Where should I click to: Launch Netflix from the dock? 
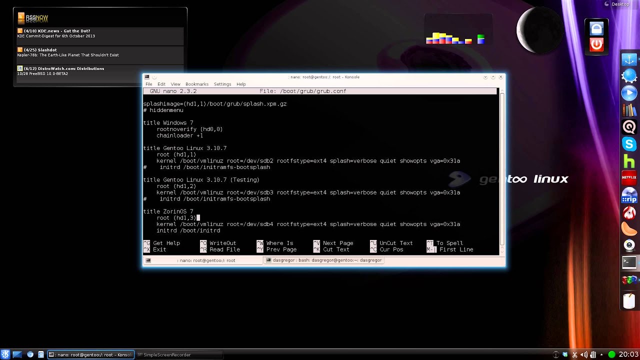629,177
